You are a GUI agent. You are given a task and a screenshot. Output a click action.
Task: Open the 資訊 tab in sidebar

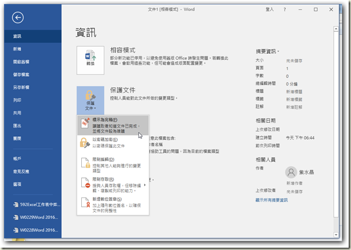pyautogui.click(x=33, y=36)
